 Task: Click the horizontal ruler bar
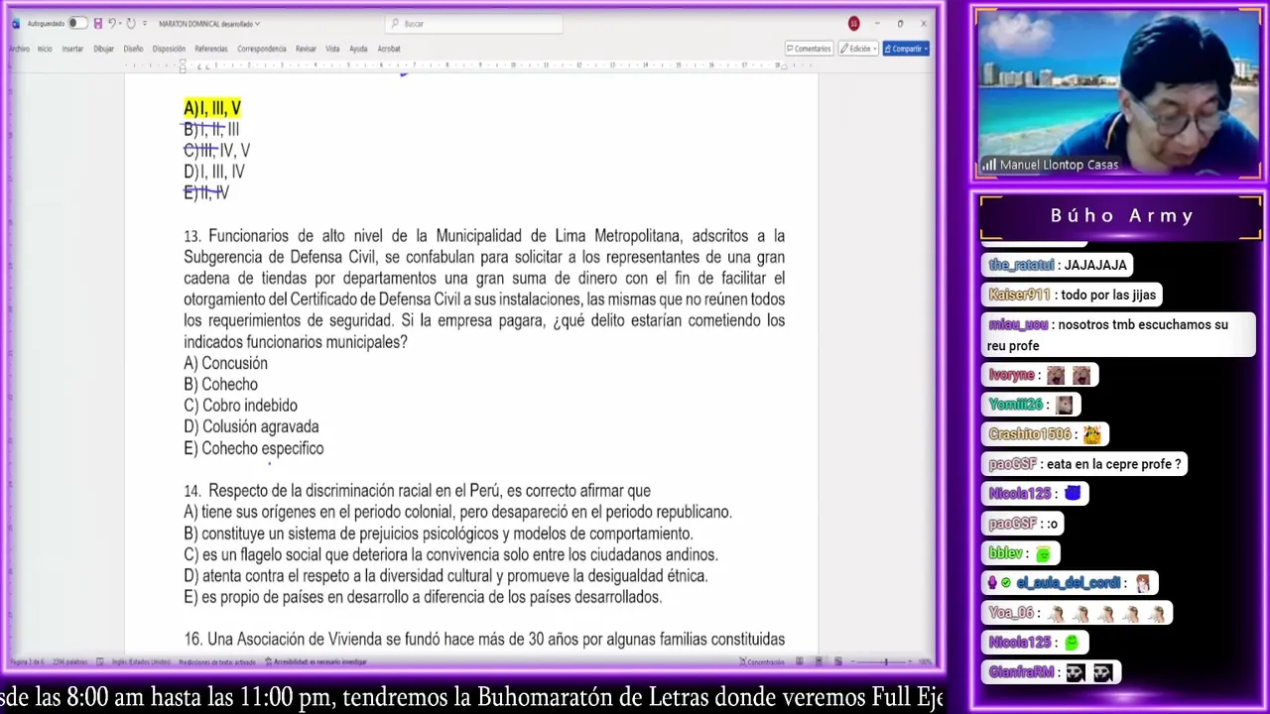[481, 65]
